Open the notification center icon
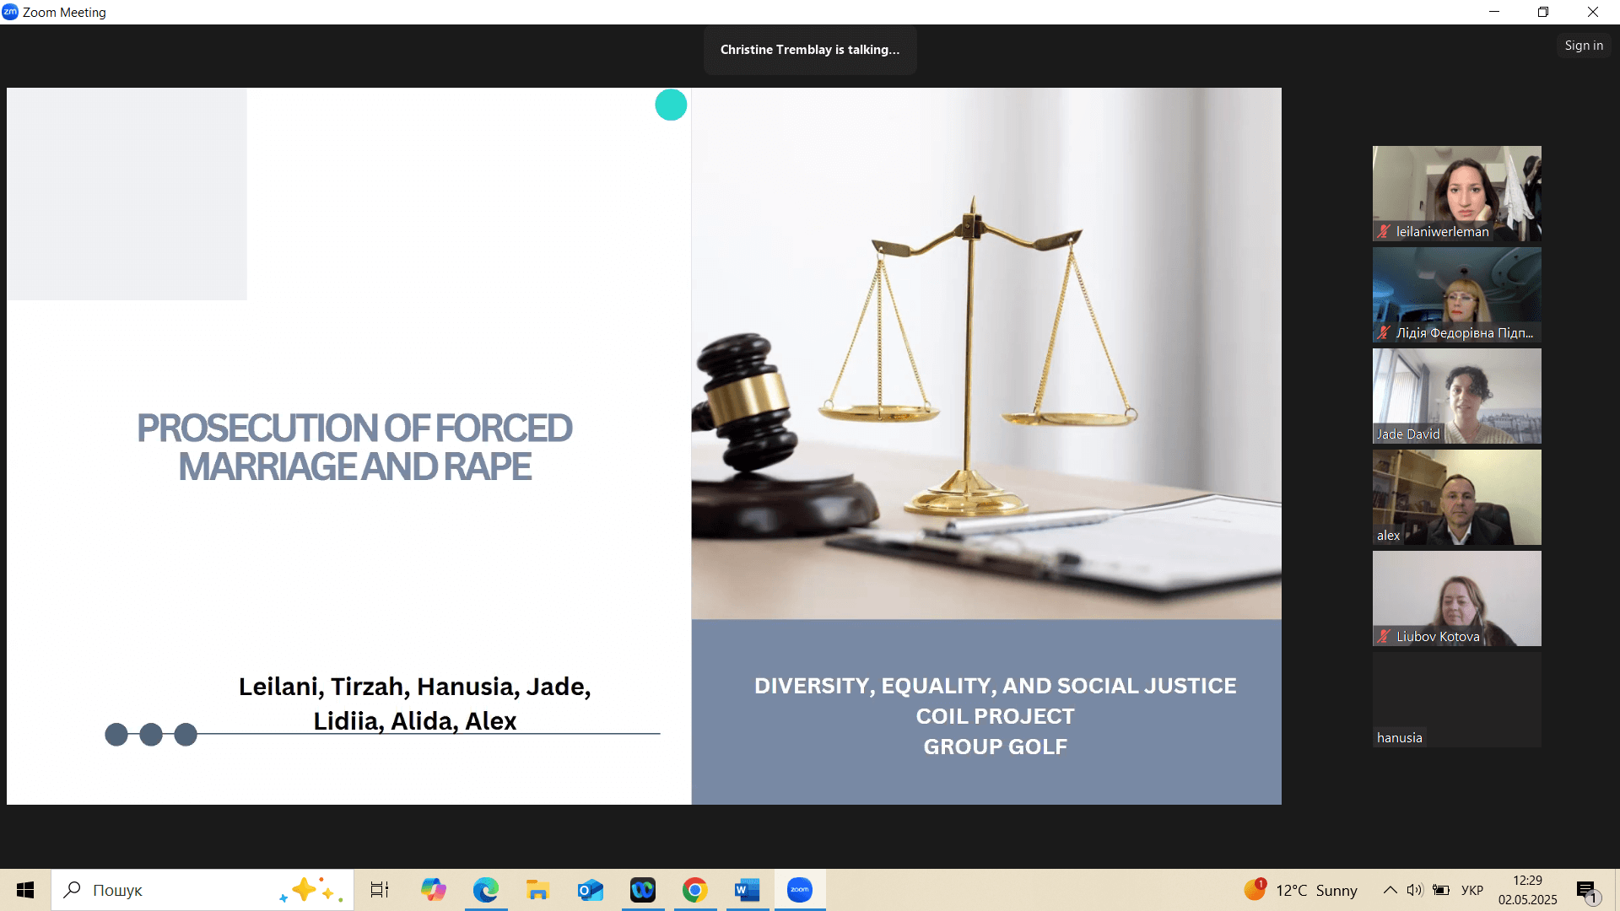 click(x=1587, y=891)
